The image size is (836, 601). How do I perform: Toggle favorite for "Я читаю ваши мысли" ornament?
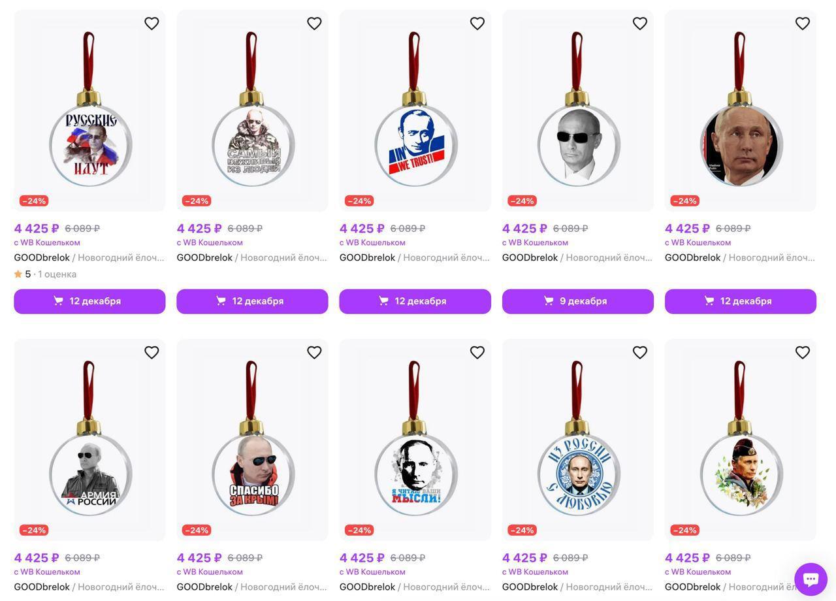(x=477, y=353)
